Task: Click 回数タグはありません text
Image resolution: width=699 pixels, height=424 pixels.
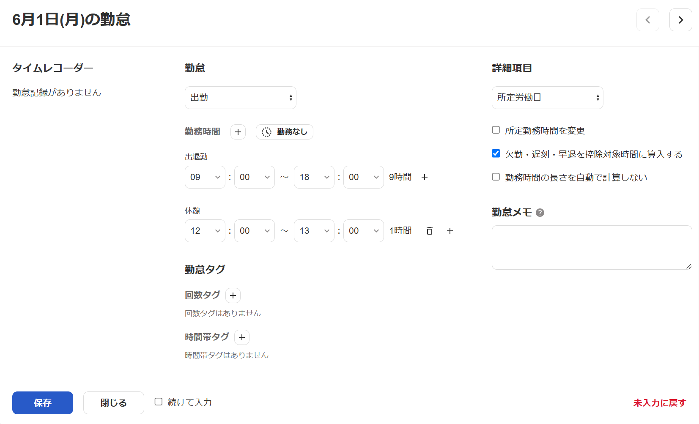Action: 223,313
